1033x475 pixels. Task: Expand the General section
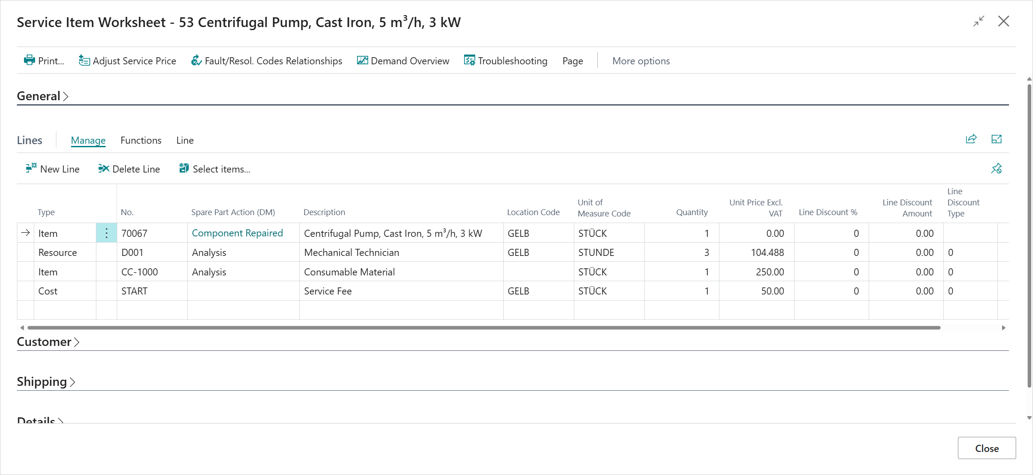pyautogui.click(x=43, y=96)
